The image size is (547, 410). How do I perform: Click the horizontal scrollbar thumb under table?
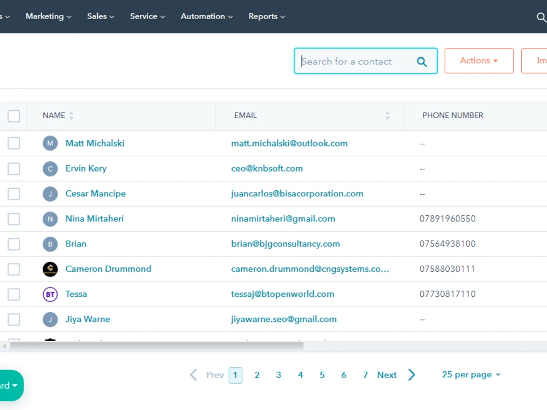pos(156,346)
